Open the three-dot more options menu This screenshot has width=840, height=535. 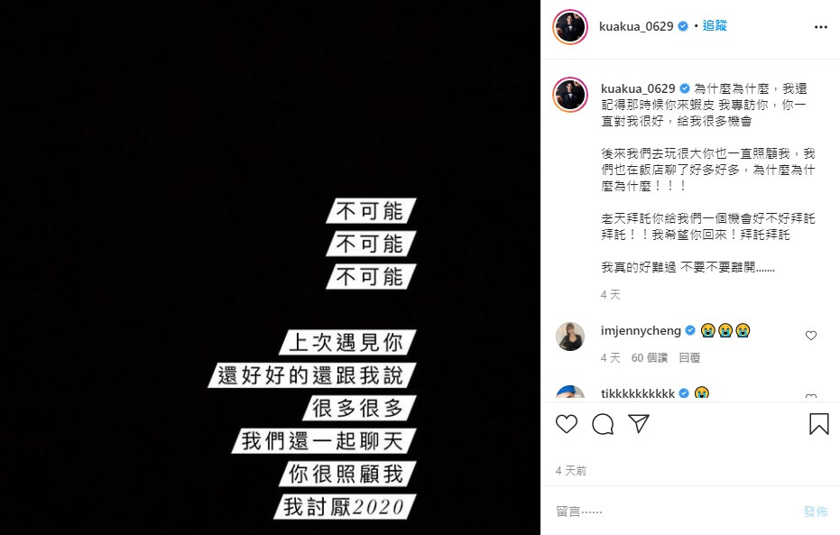(821, 27)
